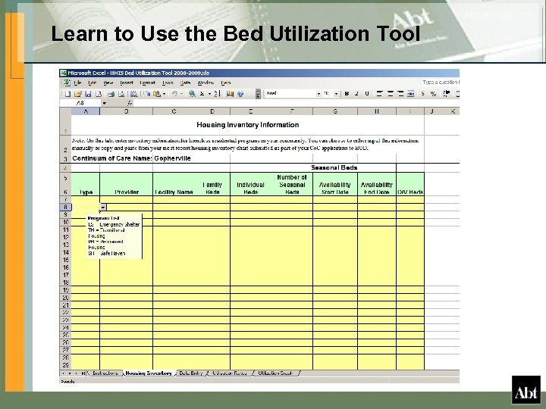The image size is (546, 409).
Task: Open the font size dropdown
Action: pos(336,94)
